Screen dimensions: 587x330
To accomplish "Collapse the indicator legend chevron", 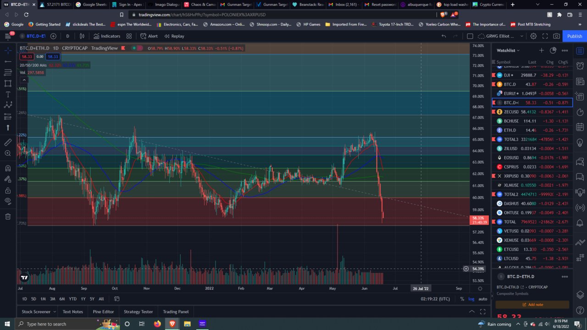I will pyautogui.click(x=25, y=80).
